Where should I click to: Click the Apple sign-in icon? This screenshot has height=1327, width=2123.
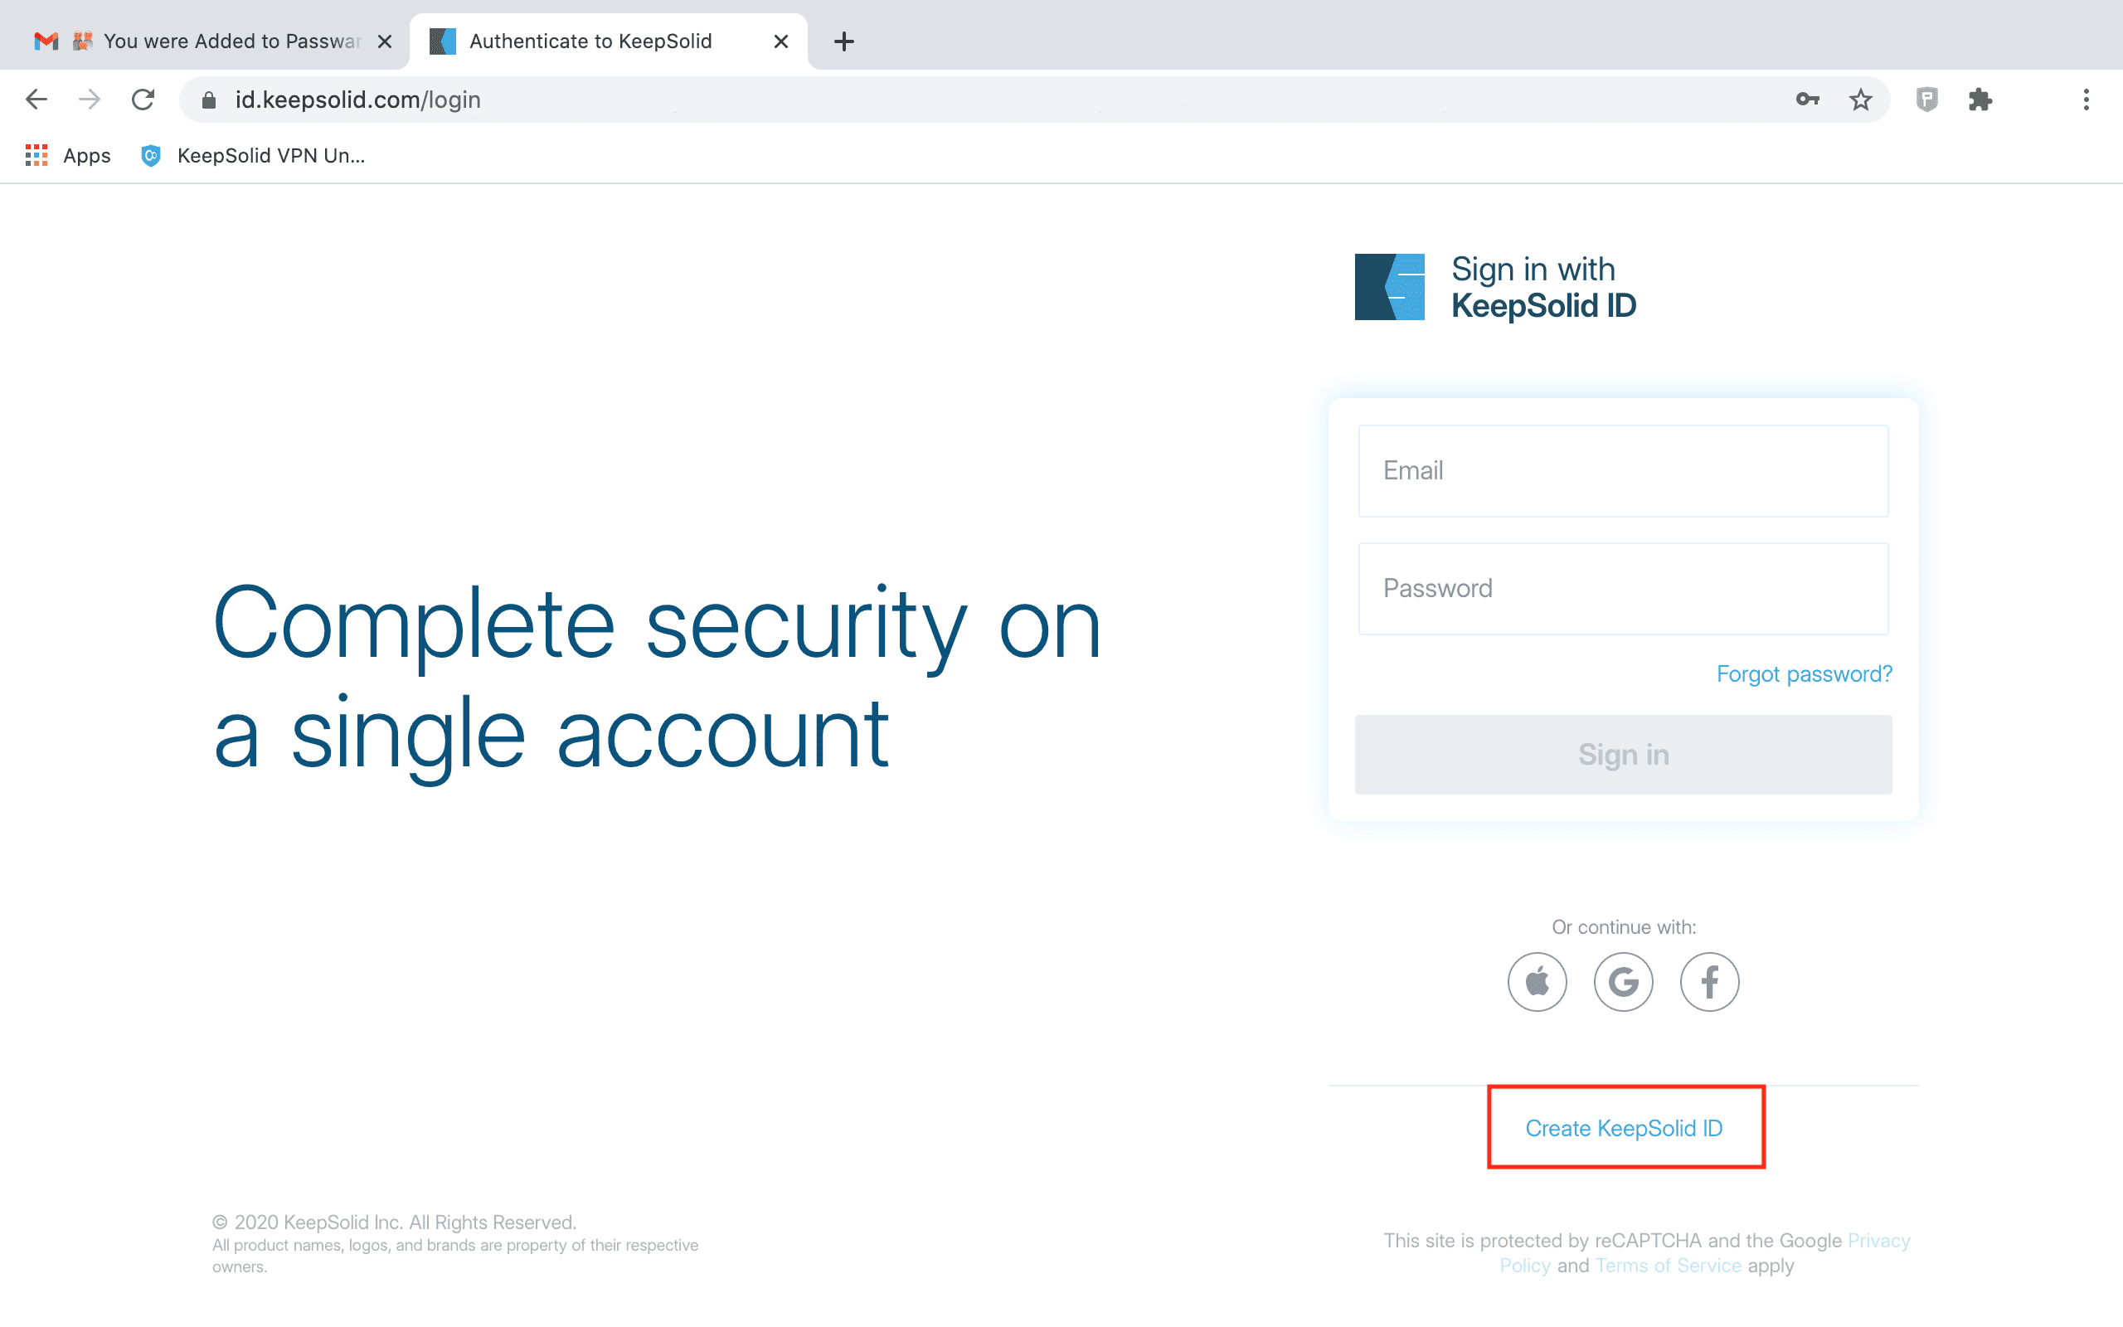pyautogui.click(x=1537, y=981)
